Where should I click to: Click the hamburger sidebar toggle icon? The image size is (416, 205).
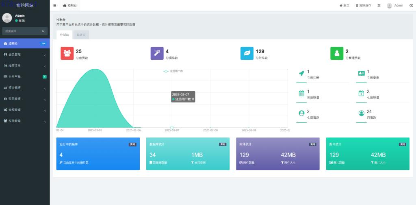click(x=55, y=6)
